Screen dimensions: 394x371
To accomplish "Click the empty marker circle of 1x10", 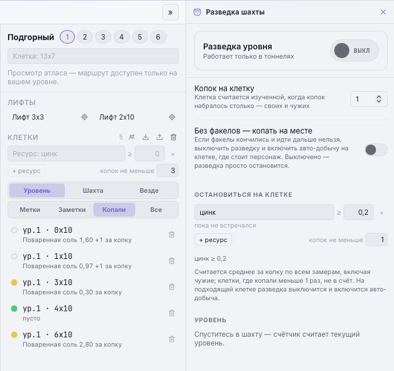I will point(15,257).
